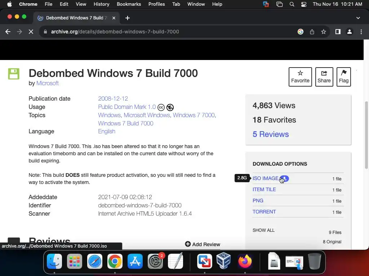Click the Share button
The height and width of the screenshot is (276, 369).
[324, 77]
